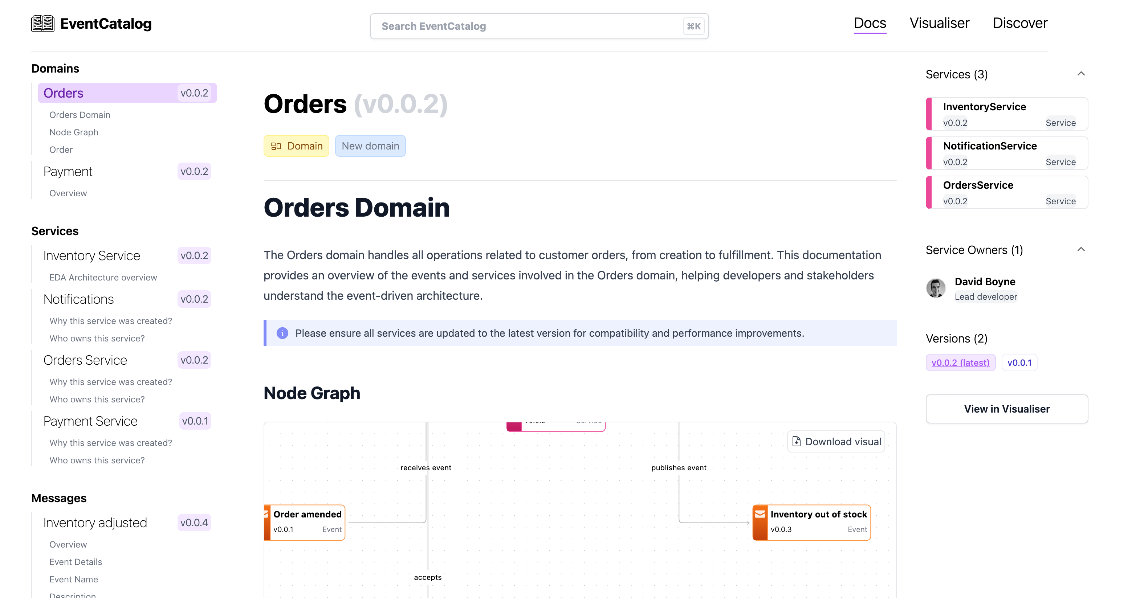Select the Visualiser tab

pos(939,23)
